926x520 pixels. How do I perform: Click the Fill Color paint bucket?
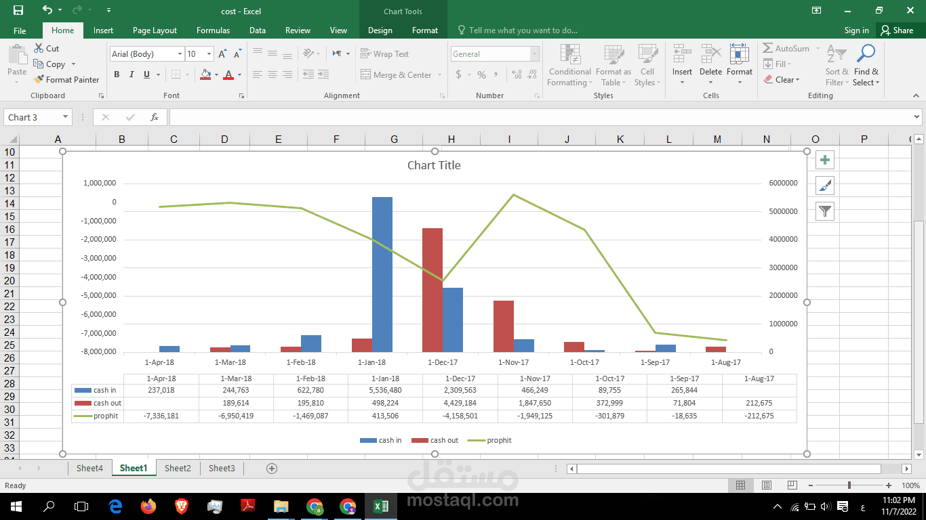click(x=207, y=74)
